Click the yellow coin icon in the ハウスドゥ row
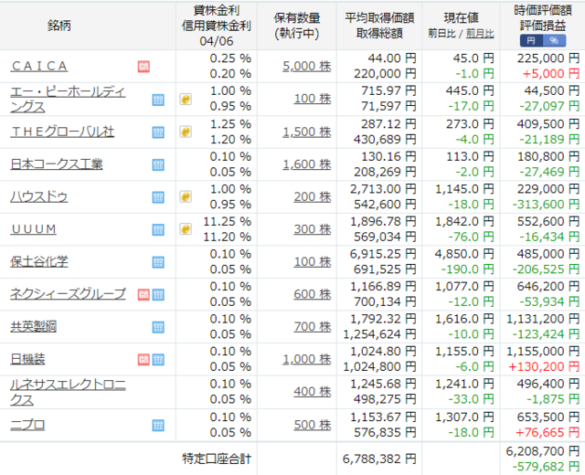 [x=185, y=197]
